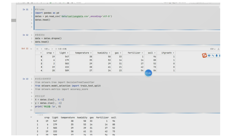Select soil value 96 in Out 12 table
Image resolution: width=237 pixels, height=138 pixels.
[155, 57]
